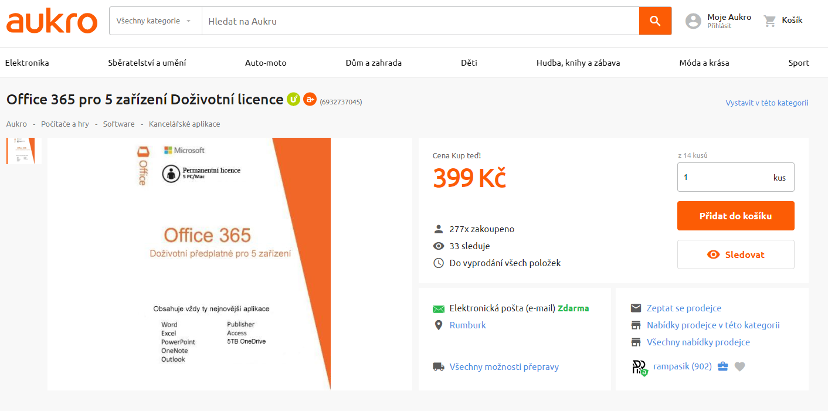Open seller profile rampasik (902)
This screenshot has width=828, height=411.
(683, 367)
